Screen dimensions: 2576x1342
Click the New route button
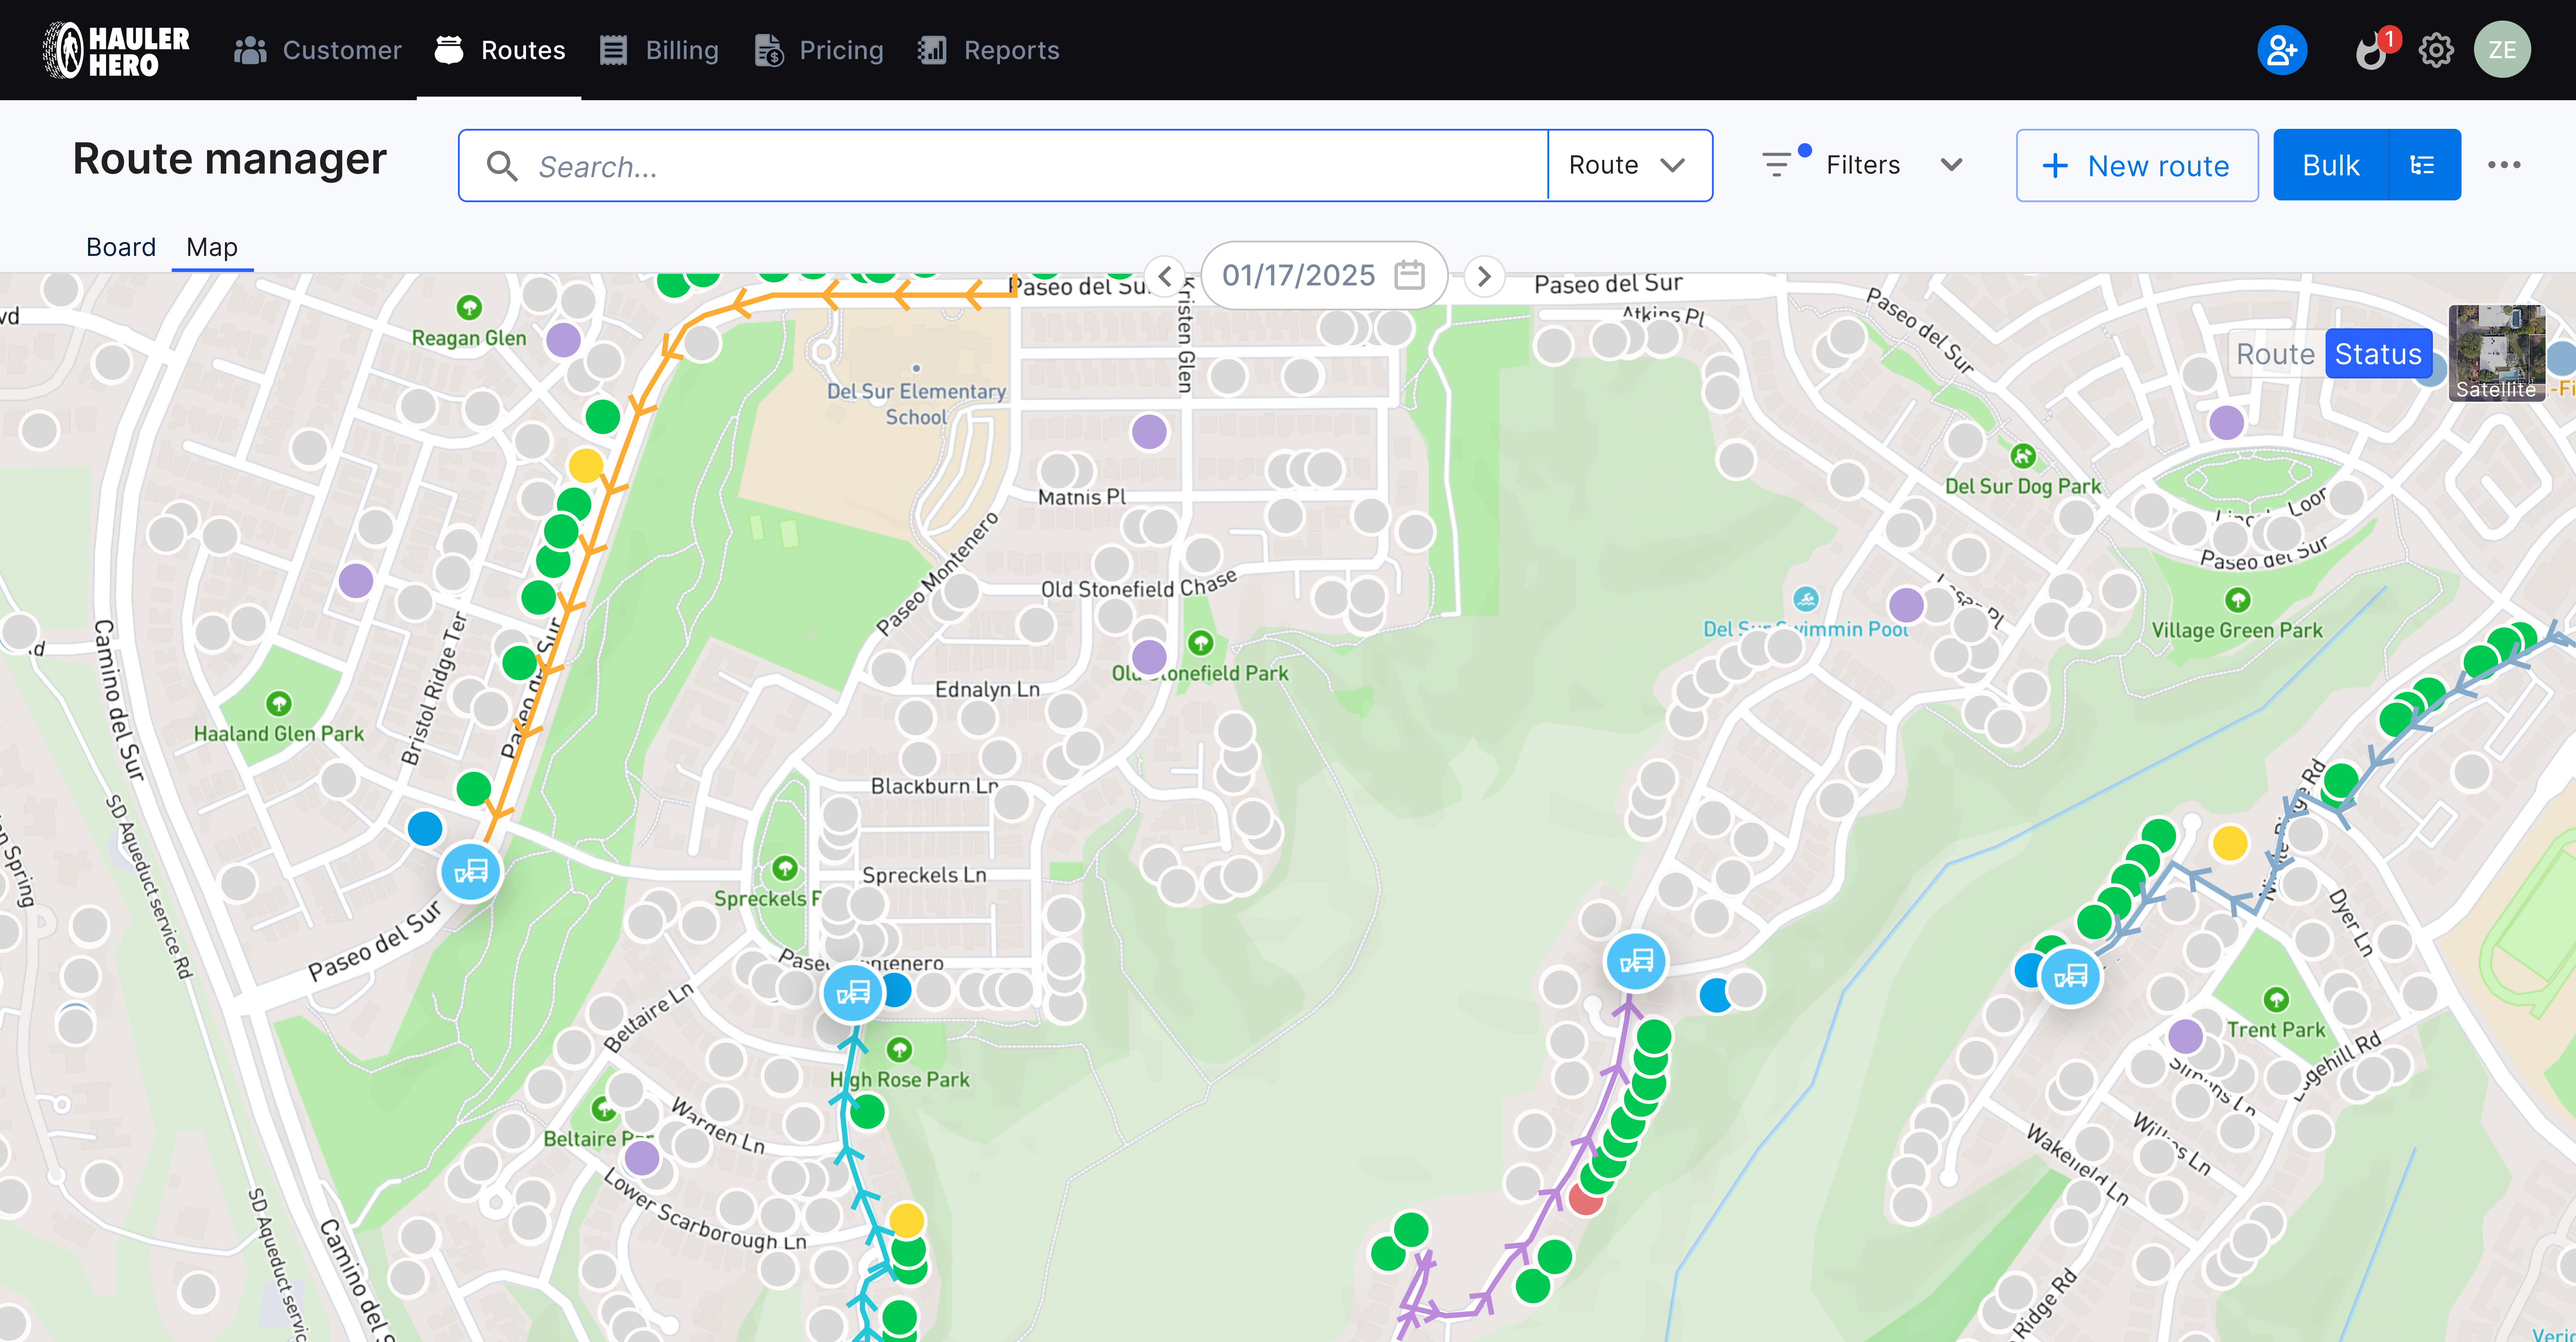pyautogui.click(x=2137, y=165)
